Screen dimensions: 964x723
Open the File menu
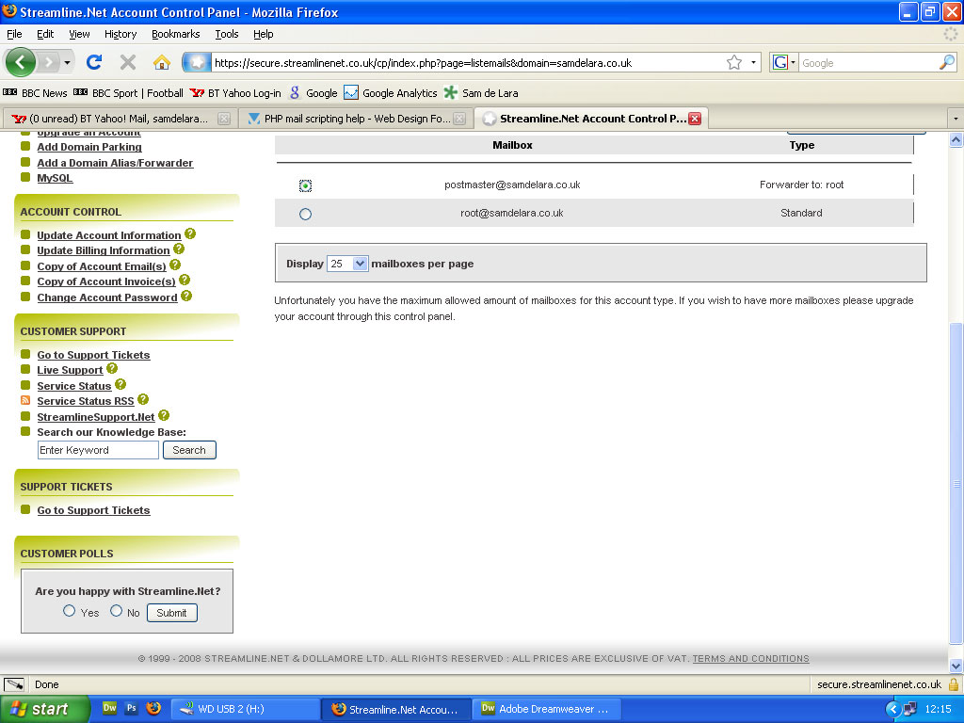(x=14, y=34)
